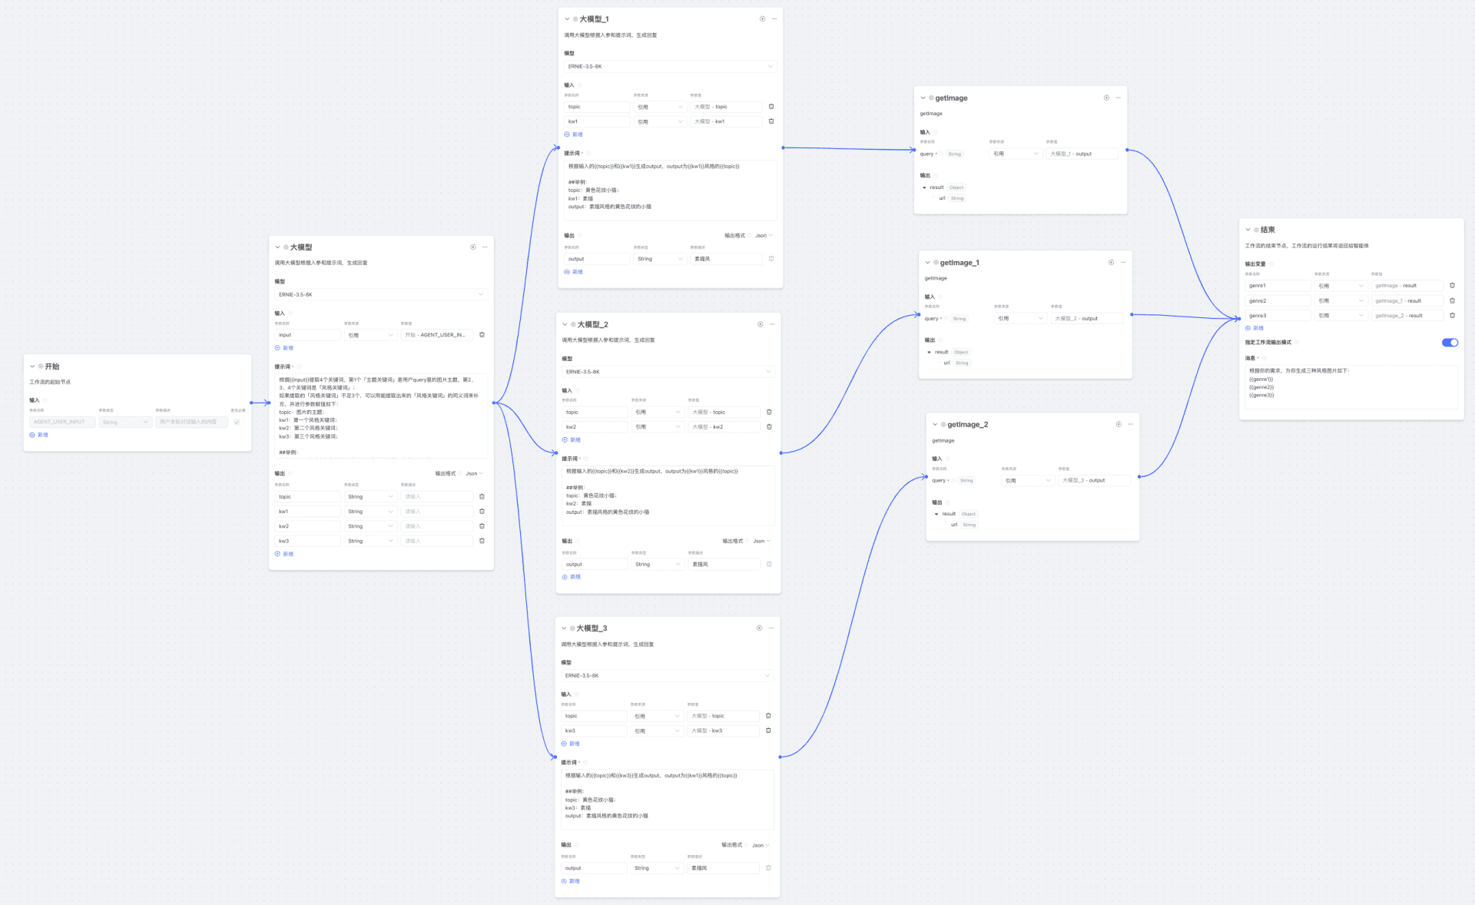
Task: Delete kw1 output row in 大模型 node
Action: click(x=482, y=511)
